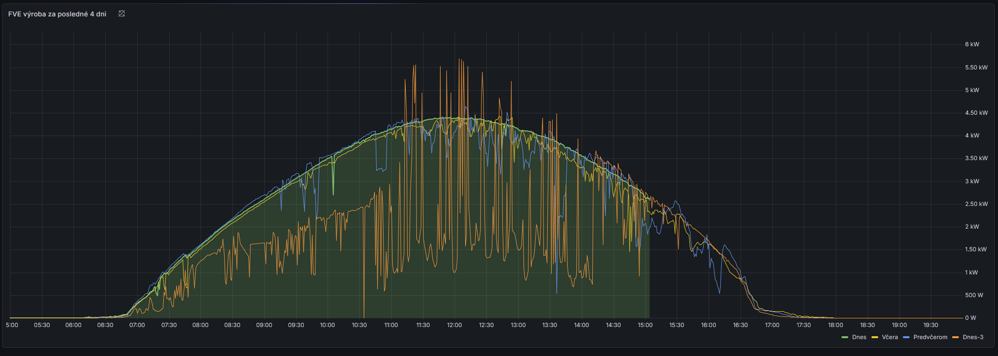Screen dimensions: 998x356
Task: Toggle the Včera series label in legend
Action: [889, 337]
